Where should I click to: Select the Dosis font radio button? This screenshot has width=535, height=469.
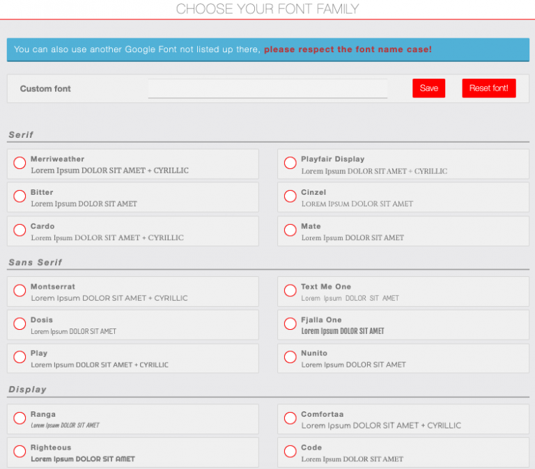(x=20, y=324)
